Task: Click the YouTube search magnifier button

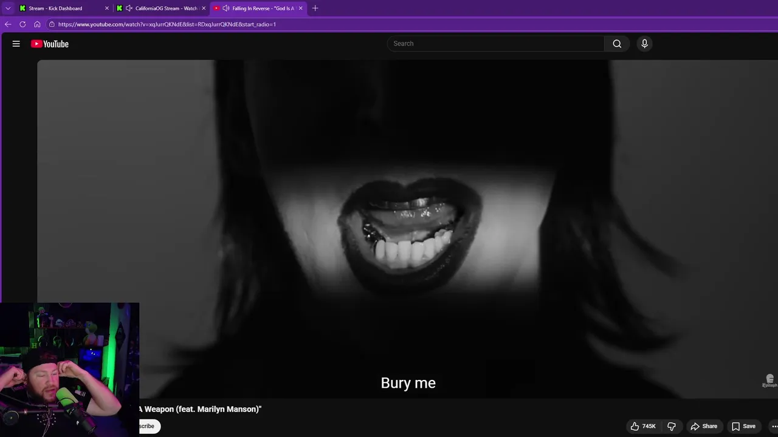Action: 617,44
